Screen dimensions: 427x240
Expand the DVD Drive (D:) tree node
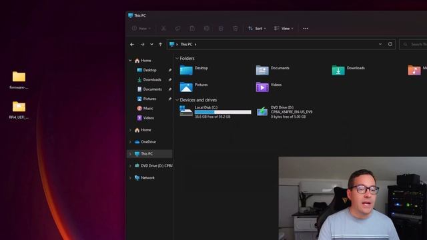(x=130, y=166)
